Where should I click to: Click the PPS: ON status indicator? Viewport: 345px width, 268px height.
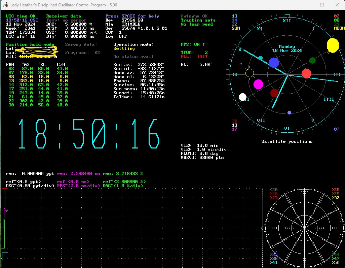coord(193,44)
